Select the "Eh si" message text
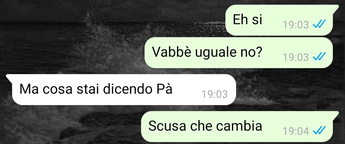Image resolution: width=345 pixels, height=144 pixels. click(x=248, y=19)
